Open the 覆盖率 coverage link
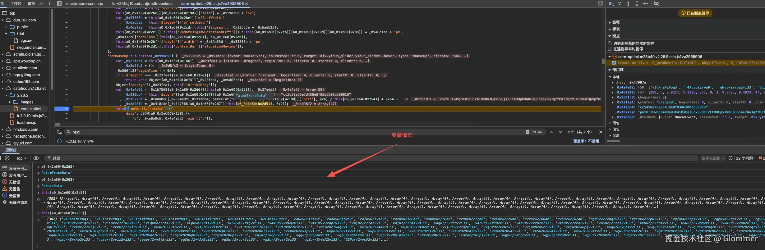Screen dimensions: 765x250 coord(586,141)
